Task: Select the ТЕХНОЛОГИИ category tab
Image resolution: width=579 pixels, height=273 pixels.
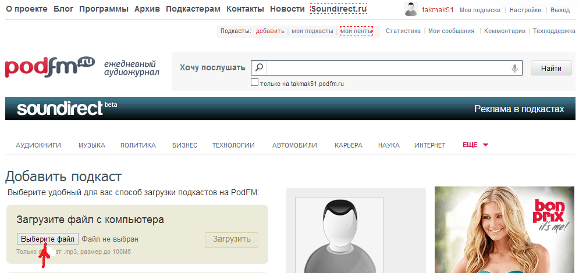Action: (x=233, y=145)
